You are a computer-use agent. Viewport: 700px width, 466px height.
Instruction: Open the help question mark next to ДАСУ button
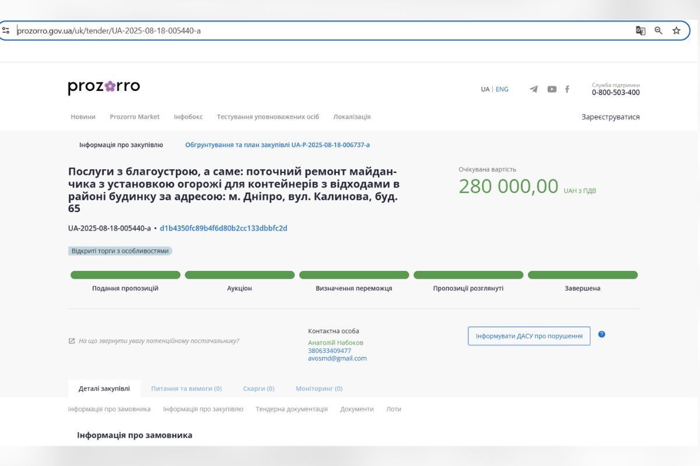[x=602, y=335]
